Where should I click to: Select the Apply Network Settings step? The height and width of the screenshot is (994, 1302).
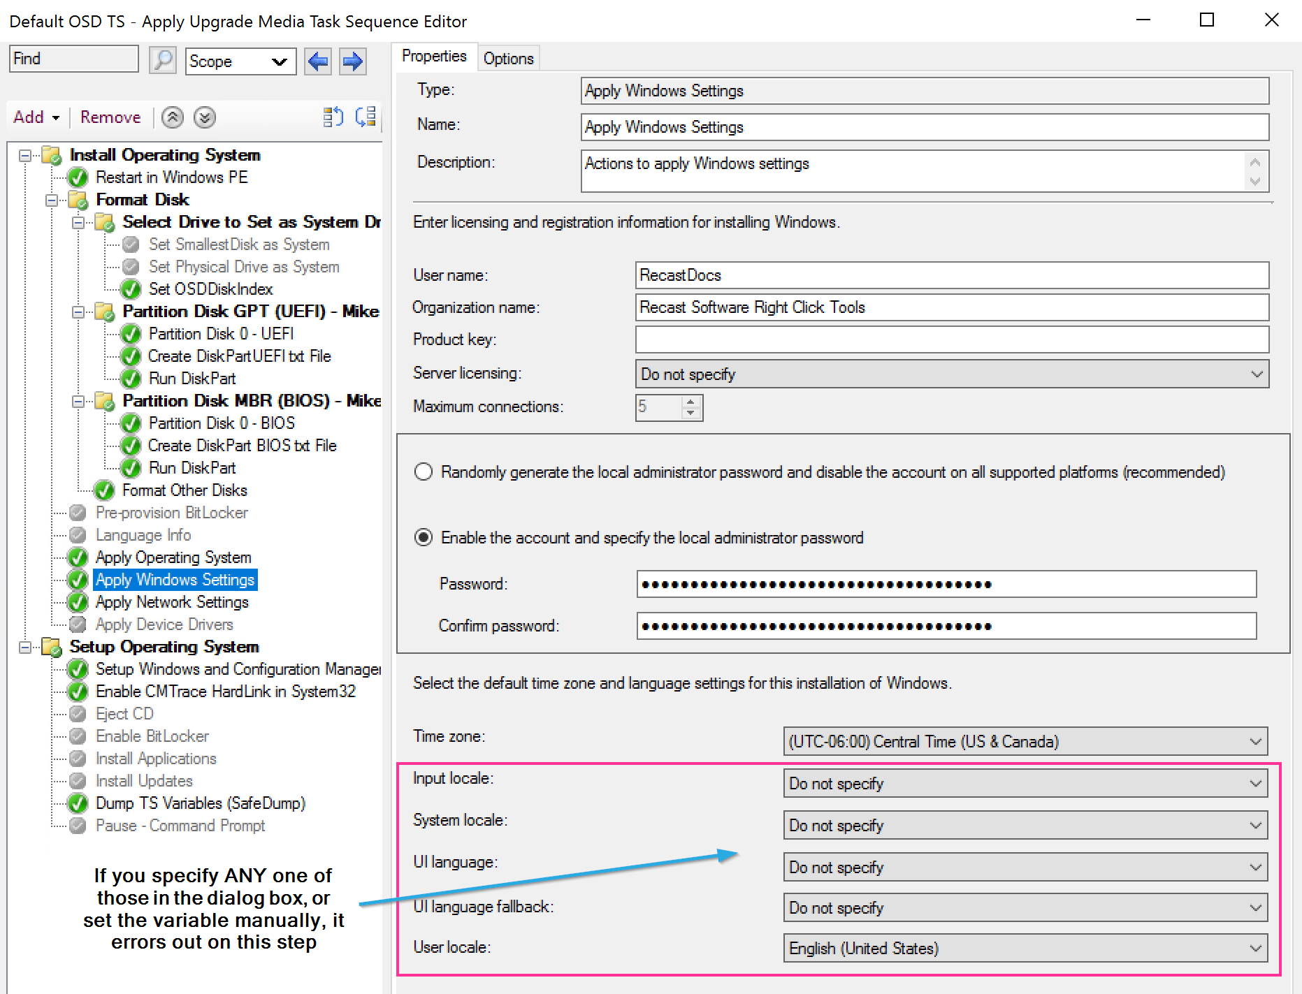pos(172,602)
